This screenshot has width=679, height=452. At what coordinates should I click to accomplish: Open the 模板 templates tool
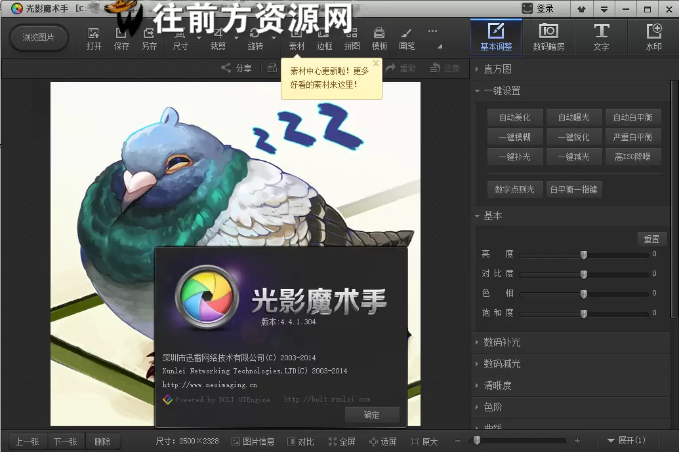coord(379,39)
